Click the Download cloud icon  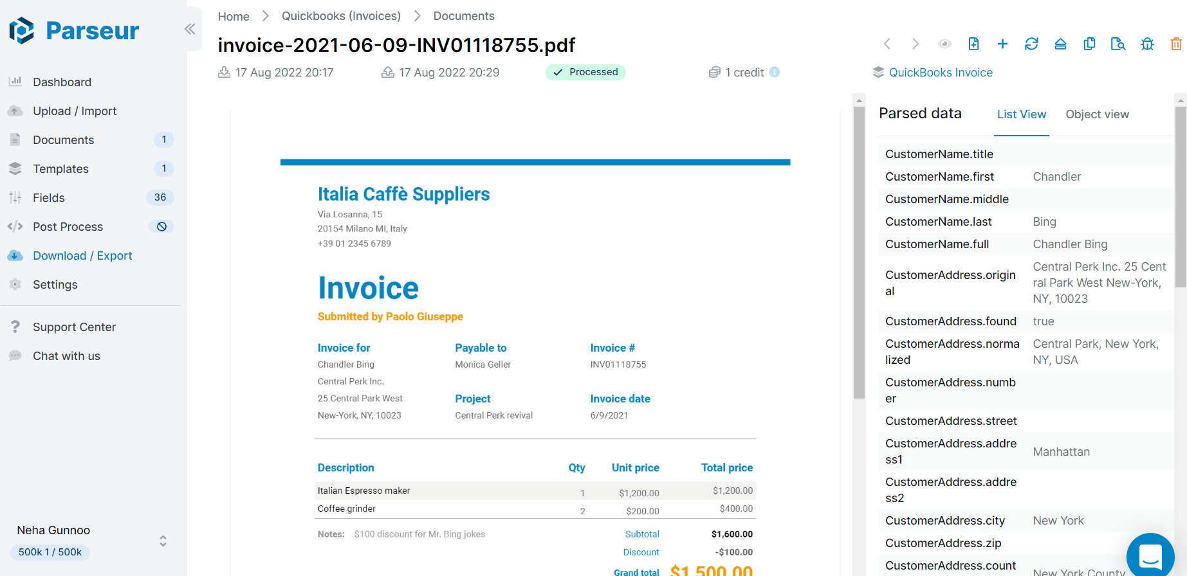pyautogui.click(x=15, y=255)
